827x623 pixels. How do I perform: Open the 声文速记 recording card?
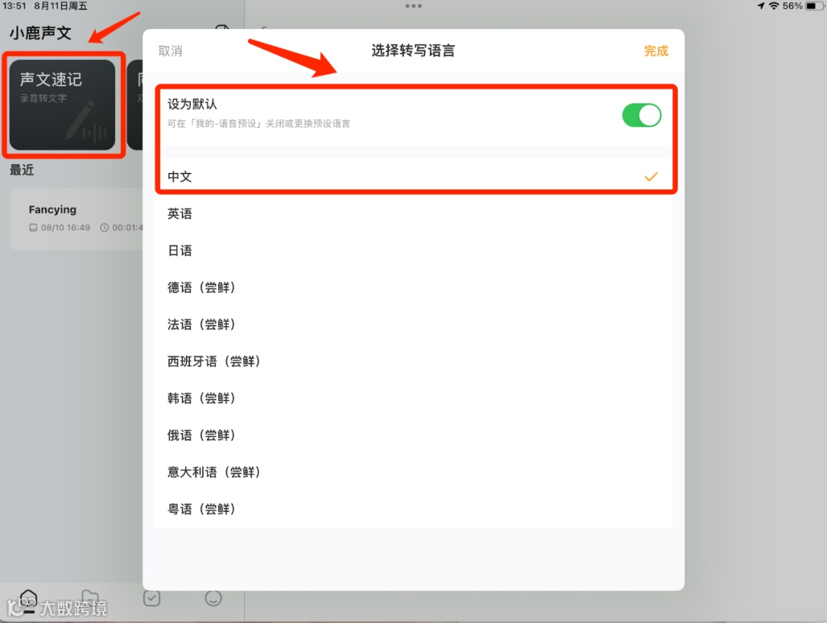pos(62,105)
